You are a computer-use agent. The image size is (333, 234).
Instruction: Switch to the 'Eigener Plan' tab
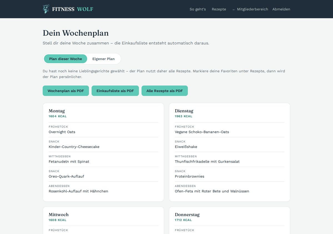pyautogui.click(x=104, y=59)
